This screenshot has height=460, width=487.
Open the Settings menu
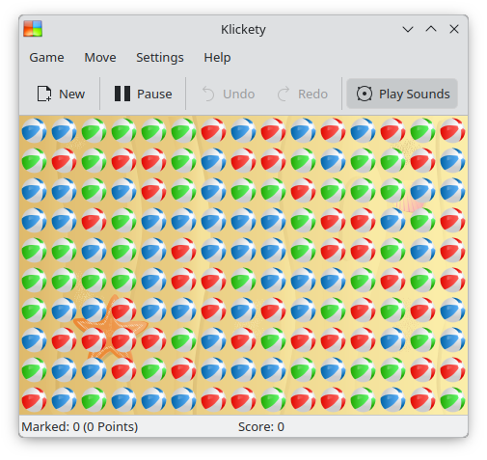point(160,58)
